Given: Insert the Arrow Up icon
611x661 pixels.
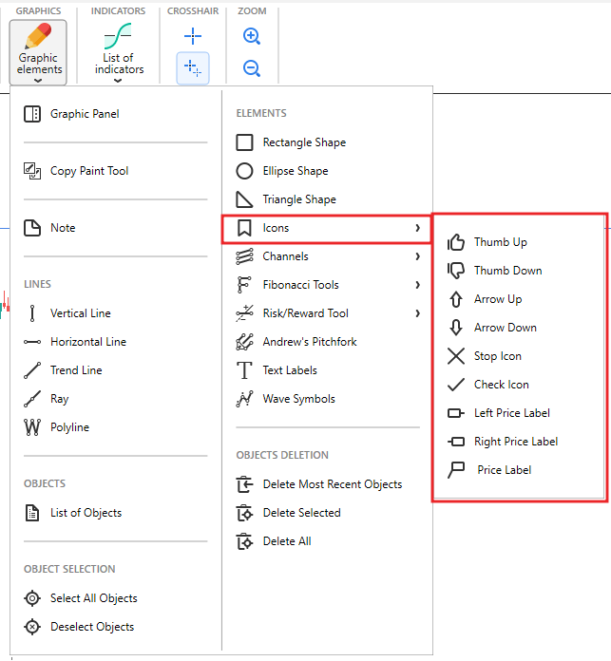Looking at the screenshot, I should click(497, 299).
